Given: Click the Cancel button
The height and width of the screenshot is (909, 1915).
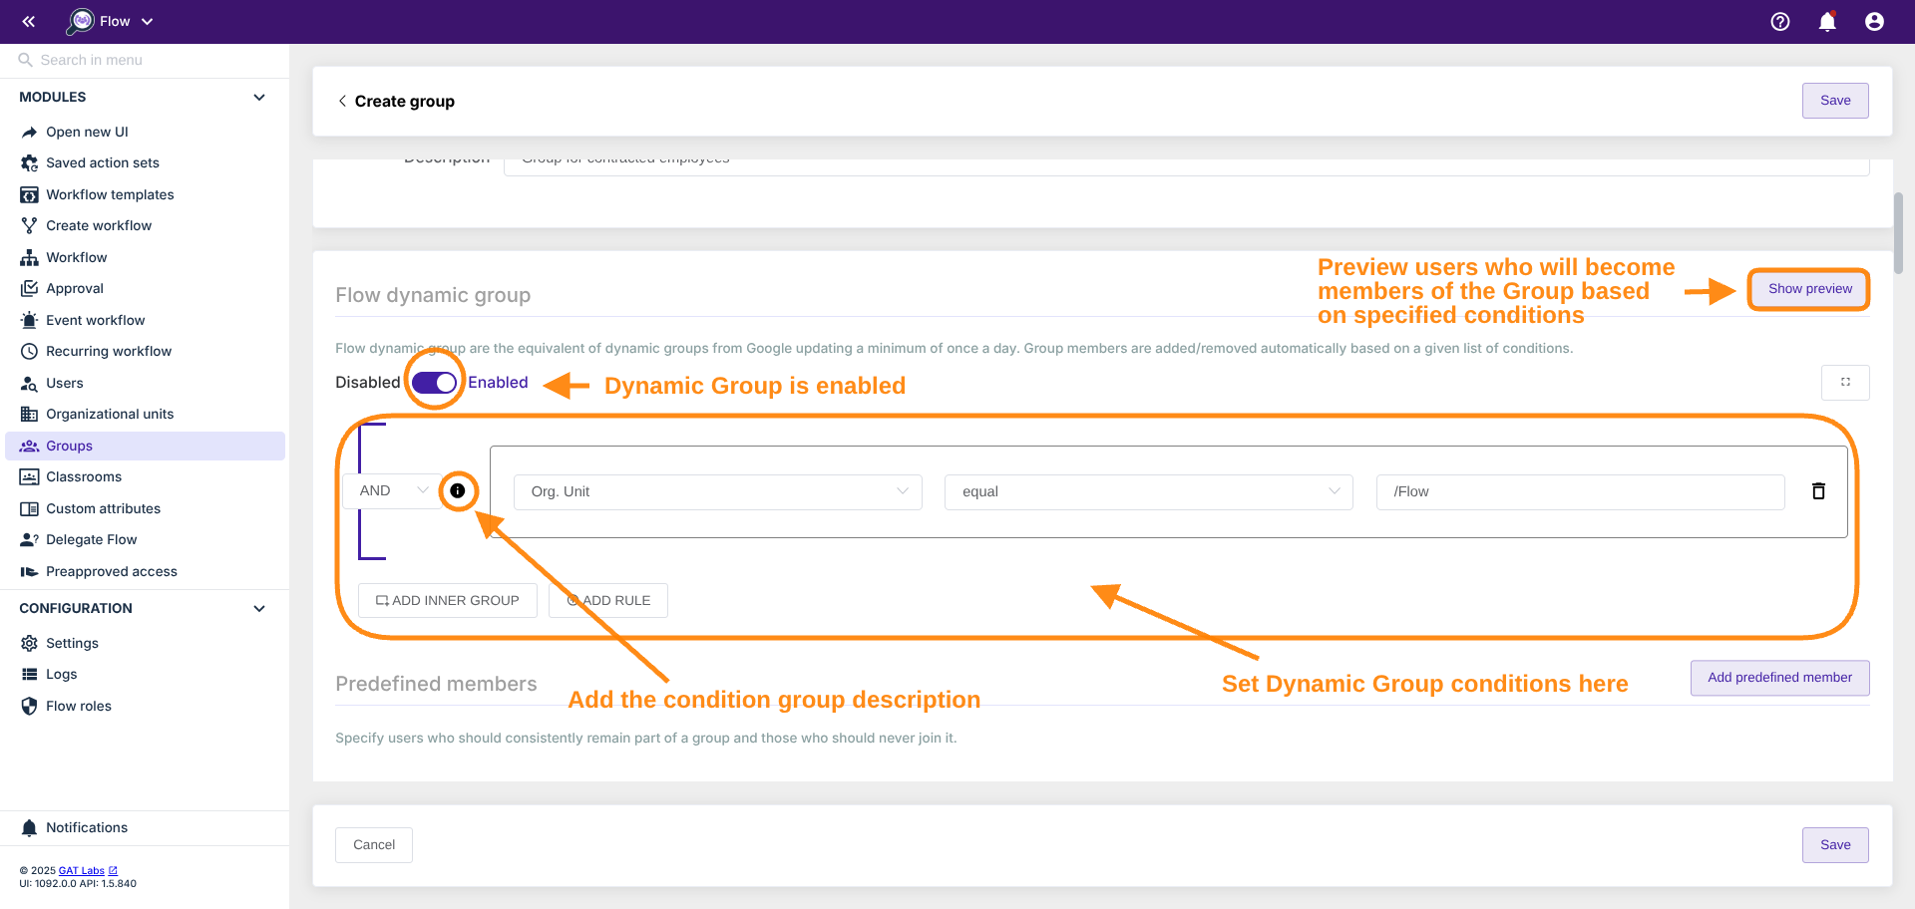Looking at the screenshot, I should click(x=374, y=845).
